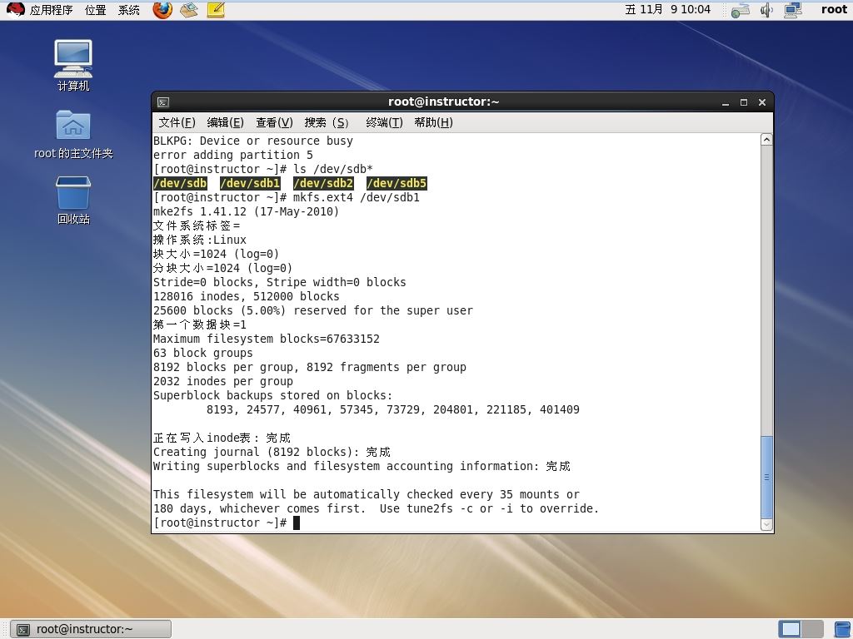853x639 pixels.
Task: Click the highlighted /dev/sdb5 text
Action: click(397, 183)
